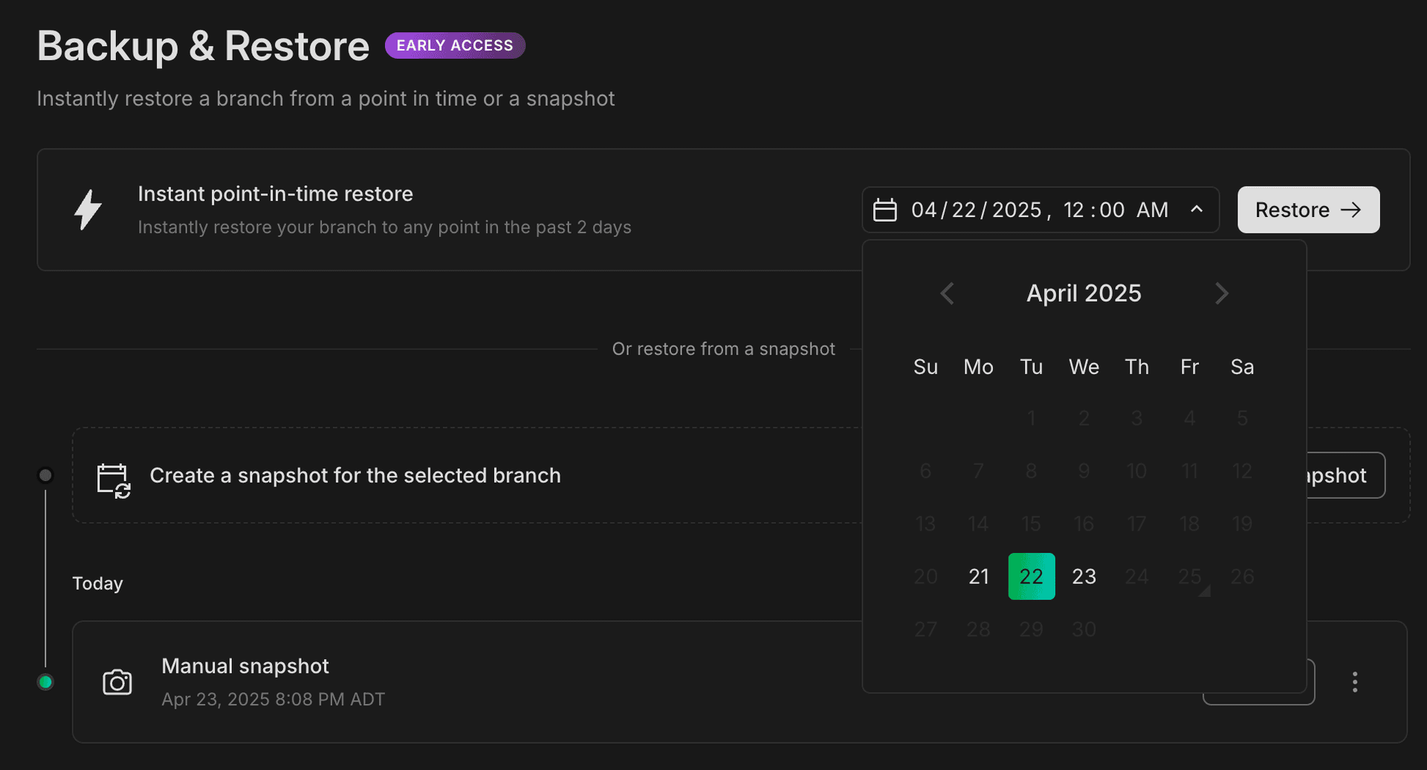
Task: Click the camera icon beside Manual snapshot
Action: click(x=117, y=682)
